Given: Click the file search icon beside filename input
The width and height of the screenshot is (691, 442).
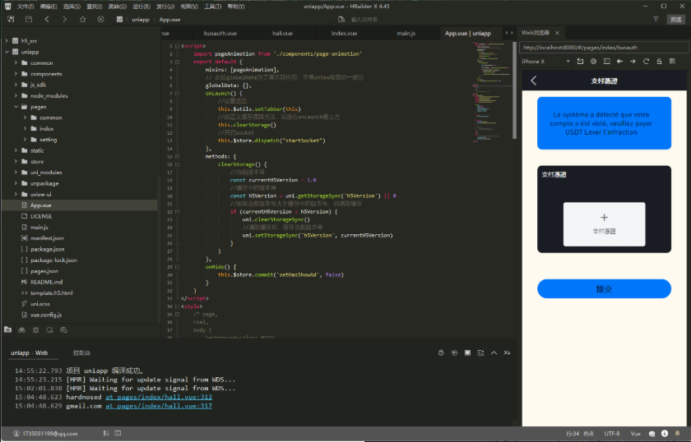Looking at the screenshot, I should click(x=341, y=20).
